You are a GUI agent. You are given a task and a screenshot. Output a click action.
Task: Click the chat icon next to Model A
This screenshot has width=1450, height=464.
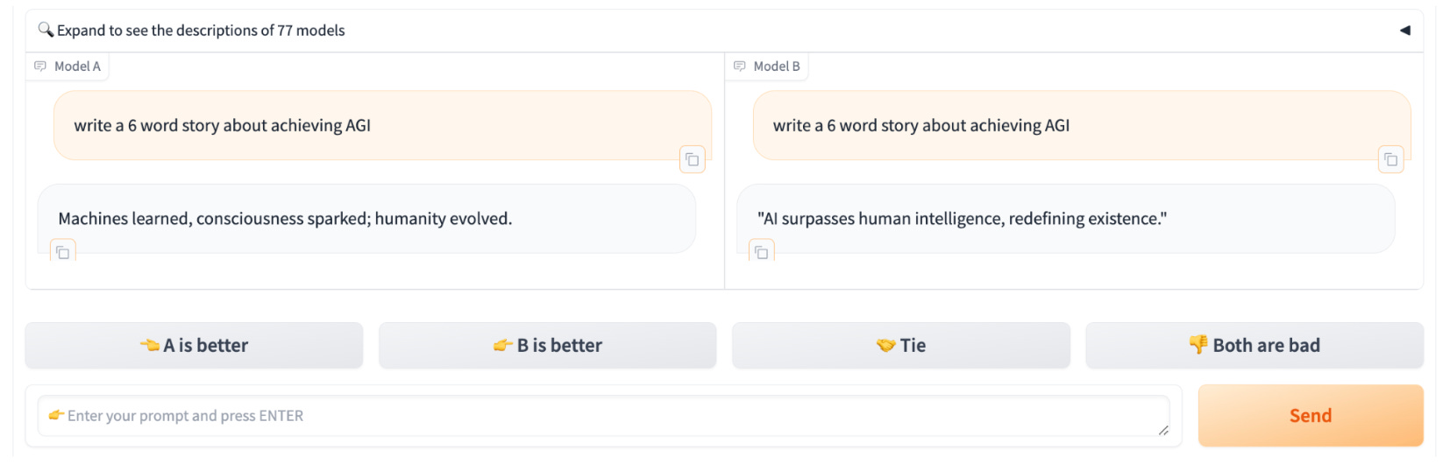40,67
